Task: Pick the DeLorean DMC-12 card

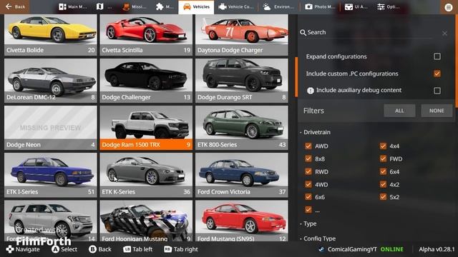Action: (x=51, y=81)
